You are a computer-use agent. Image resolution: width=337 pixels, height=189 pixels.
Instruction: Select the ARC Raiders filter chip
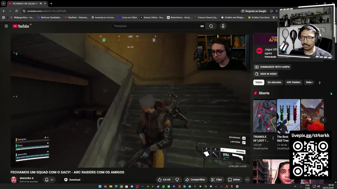pyautogui.click(x=294, y=82)
